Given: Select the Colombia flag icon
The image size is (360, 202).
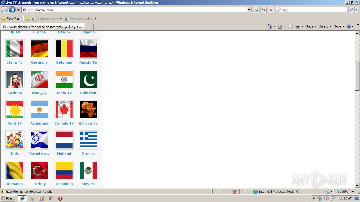Looking at the screenshot, I should coord(64,170).
